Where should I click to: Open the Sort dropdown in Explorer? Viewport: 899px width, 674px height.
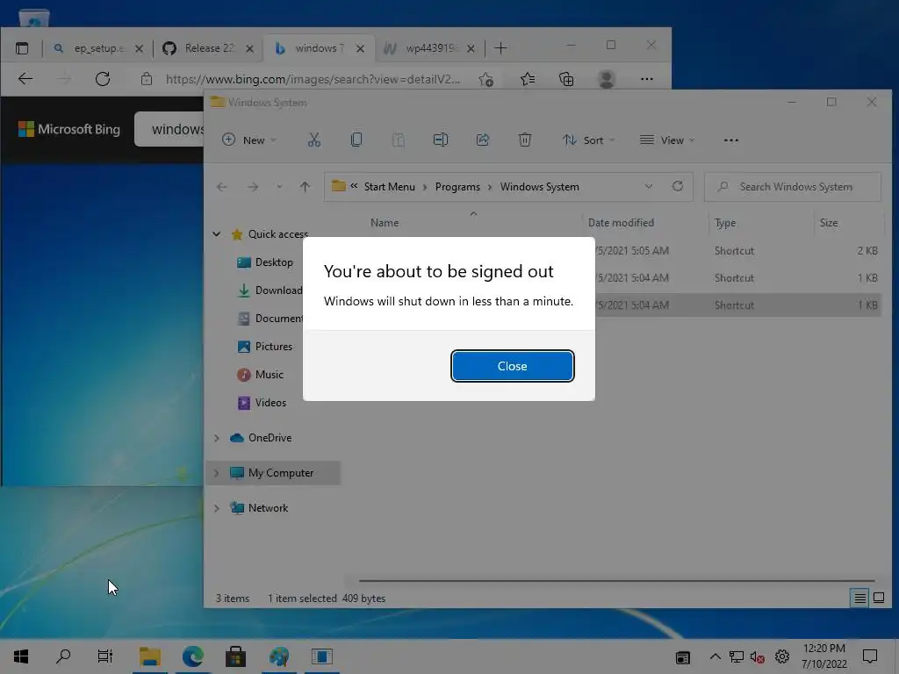click(x=588, y=140)
